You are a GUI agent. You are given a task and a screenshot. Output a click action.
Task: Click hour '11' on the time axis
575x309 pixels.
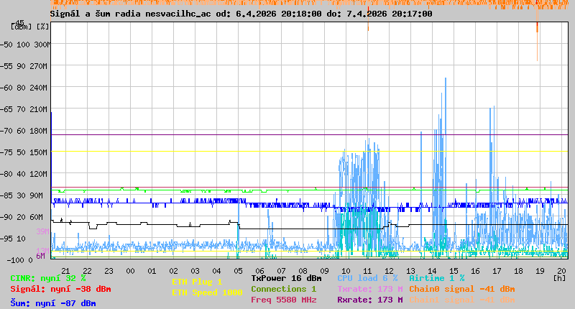(x=368, y=271)
